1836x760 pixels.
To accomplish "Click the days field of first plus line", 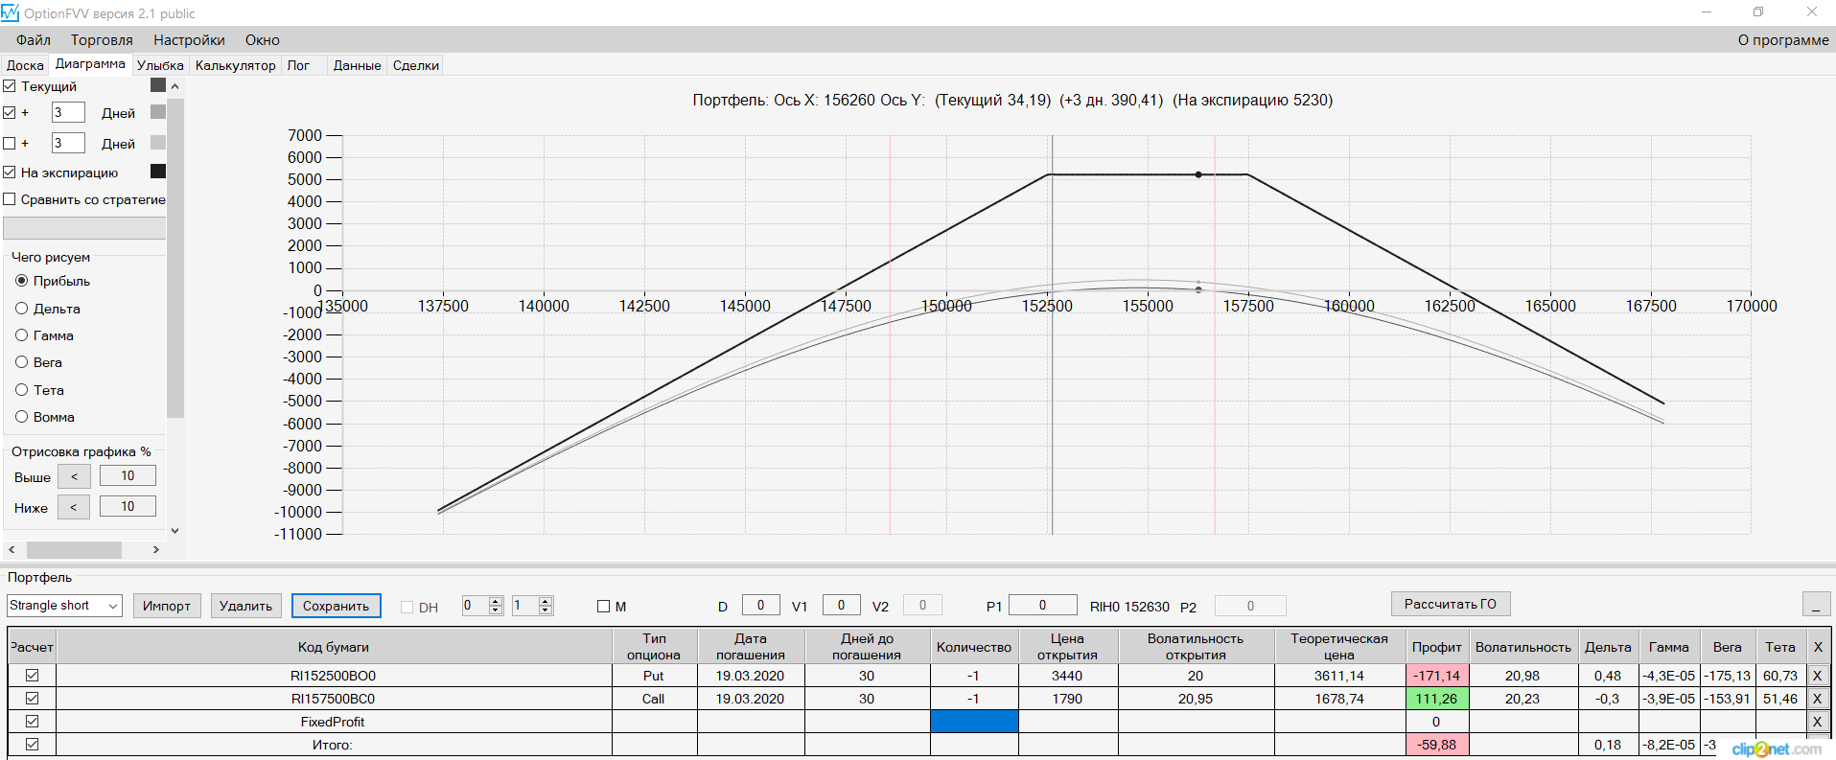I will click(x=68, y=113).
